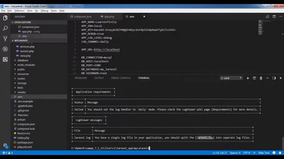284x159 pixels.
Task: Open the Debug menu
Action: coord(44,11)
